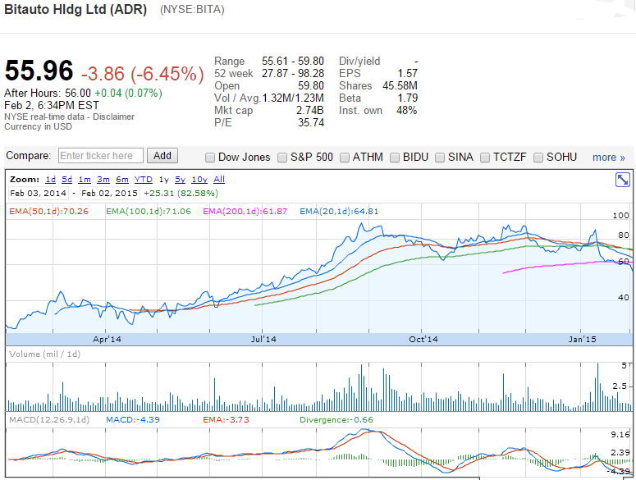Screen dimensions: 636x480
Task: Change chart zoom to 10y
Action: (x=199, y=180)
